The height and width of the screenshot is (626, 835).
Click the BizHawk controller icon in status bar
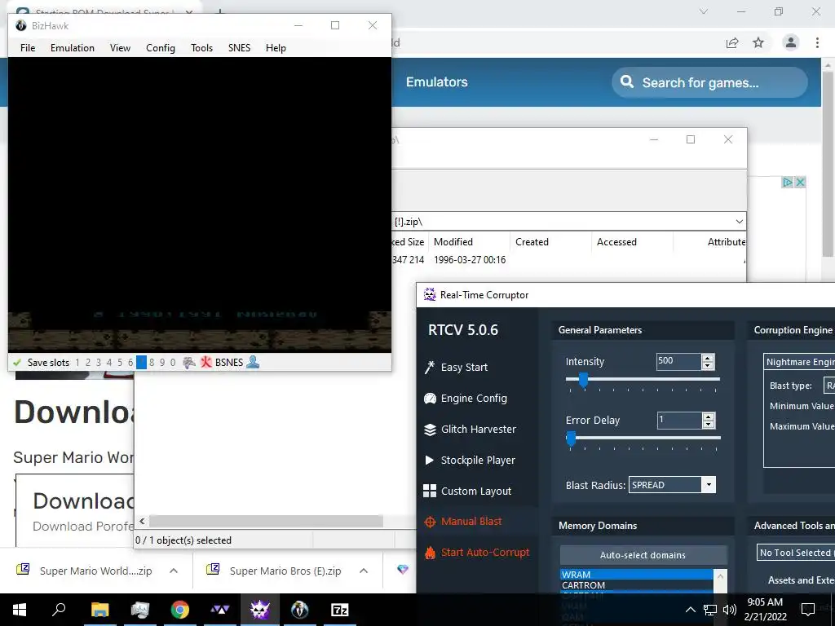(189, 363)
